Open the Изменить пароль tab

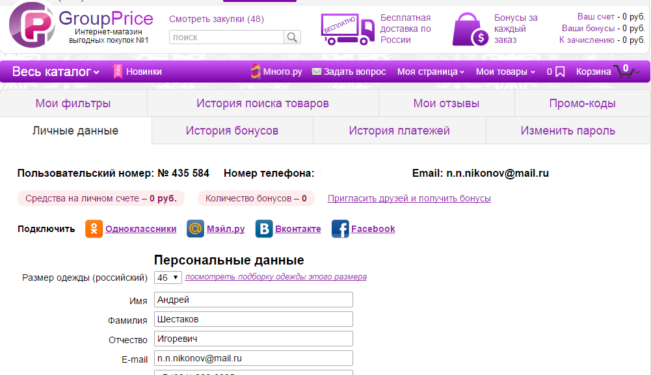(x=567, y=131)
